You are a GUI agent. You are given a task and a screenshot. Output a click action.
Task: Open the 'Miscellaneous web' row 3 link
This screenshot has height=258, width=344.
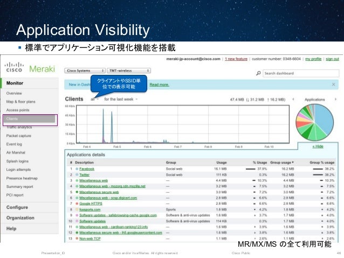tap(93, 180)
